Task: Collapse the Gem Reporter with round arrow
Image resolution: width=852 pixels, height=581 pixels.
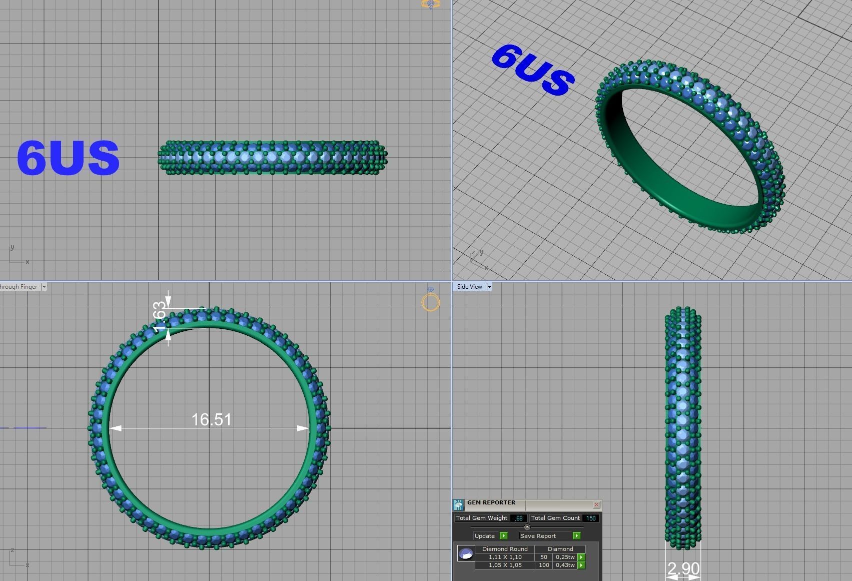Action: coord(527,527)
